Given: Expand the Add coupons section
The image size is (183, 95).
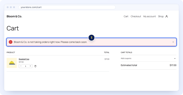Looking at the screenshot, I should pos(148,59).
